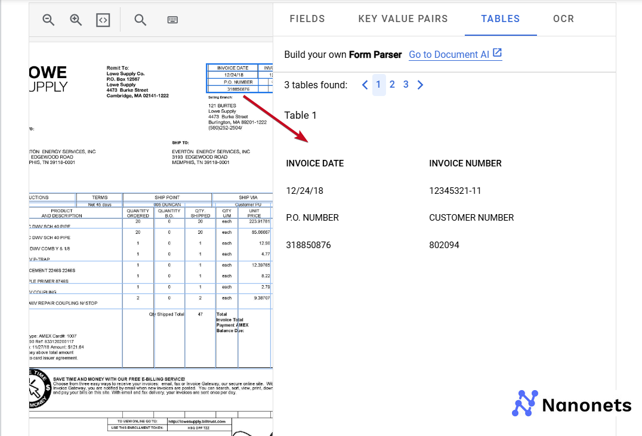
Task: Click the left chevron for previous table
Action: point(365,85)
